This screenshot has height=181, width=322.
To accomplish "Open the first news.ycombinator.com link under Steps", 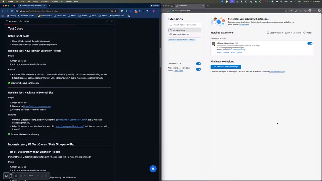I will [37, 106].
